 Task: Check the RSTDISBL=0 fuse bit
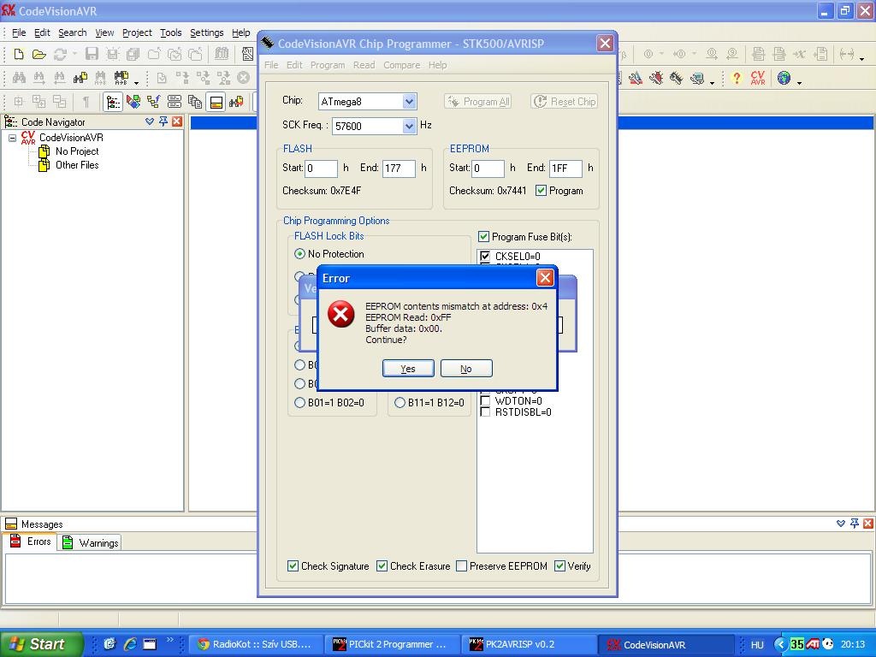(485, 412)
